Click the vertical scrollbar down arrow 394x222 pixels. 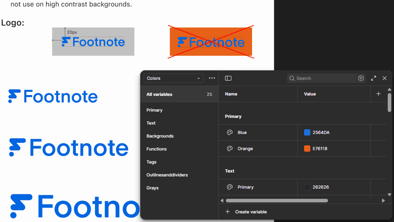tap(389, 194)
